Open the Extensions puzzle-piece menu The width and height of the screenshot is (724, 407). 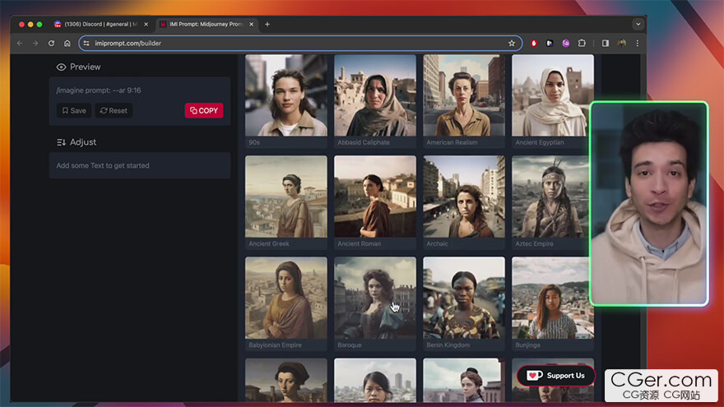coord(582,43)
